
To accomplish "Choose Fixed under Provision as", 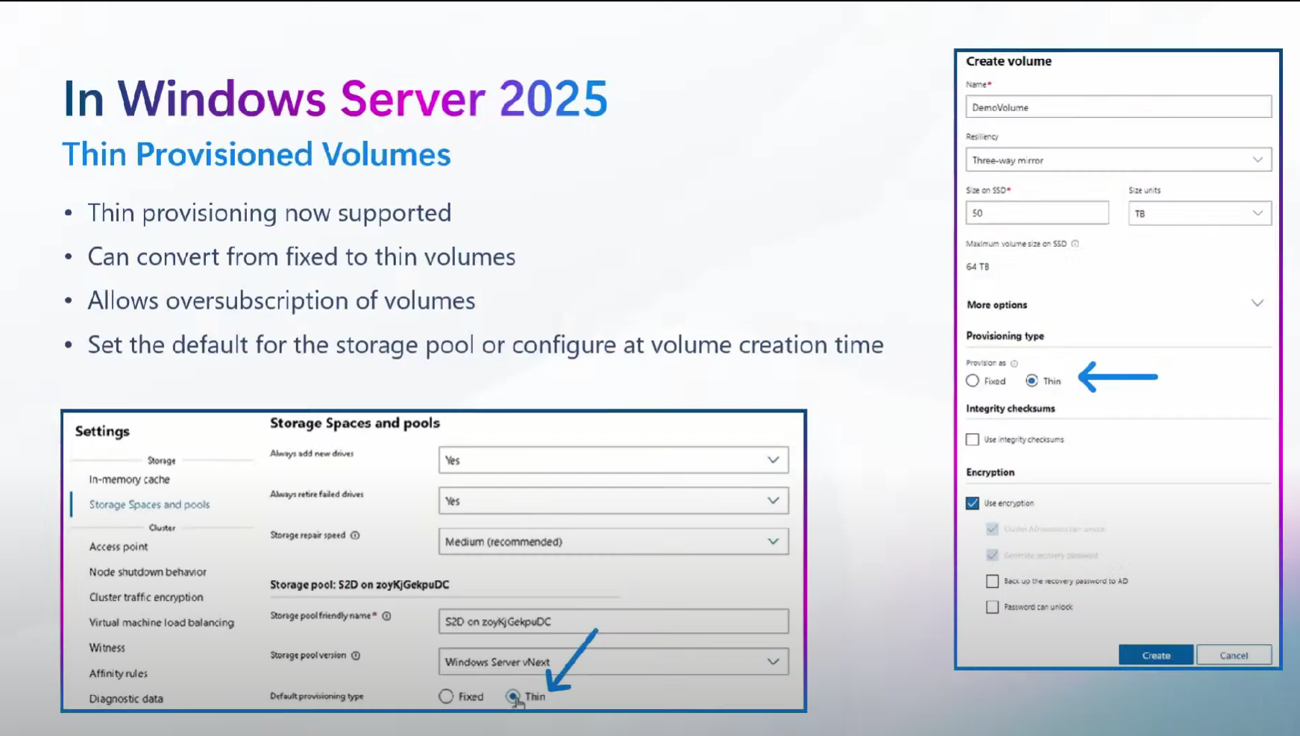I will click(x=973, y=381).
